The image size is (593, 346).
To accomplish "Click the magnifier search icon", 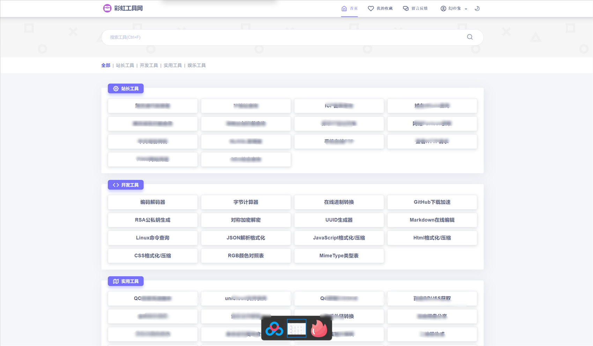I will (x=470, y=37).
